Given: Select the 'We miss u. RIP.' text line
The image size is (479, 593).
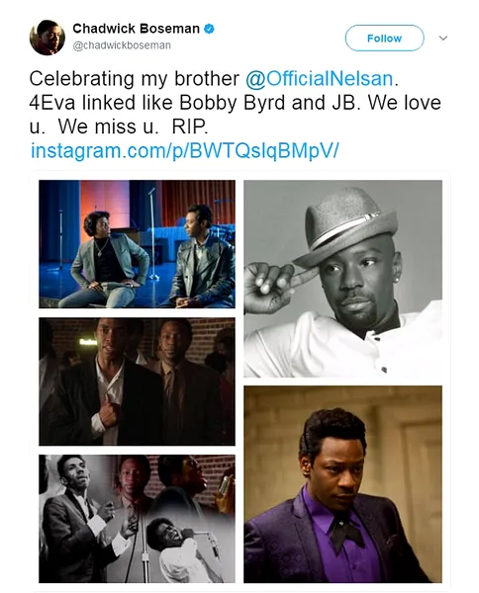Looking at the screenshot, I should click(x=133, y=127).
